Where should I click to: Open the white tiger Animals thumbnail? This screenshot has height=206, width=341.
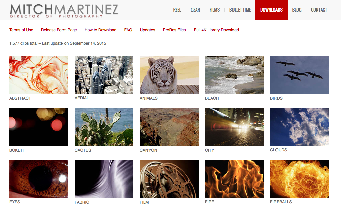click(169, 75)
